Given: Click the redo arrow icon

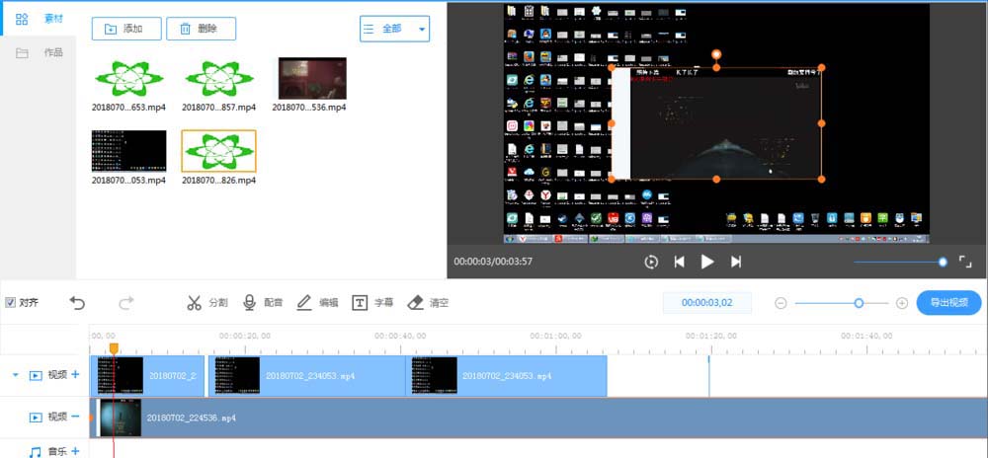Looking at the screenshot, I should pyautogui.click(x=126, y=303).
